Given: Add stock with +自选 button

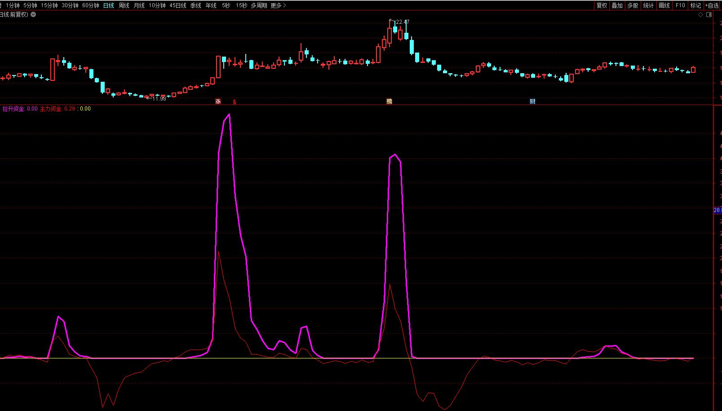Looking at the screenshot, I should [712, 5].
